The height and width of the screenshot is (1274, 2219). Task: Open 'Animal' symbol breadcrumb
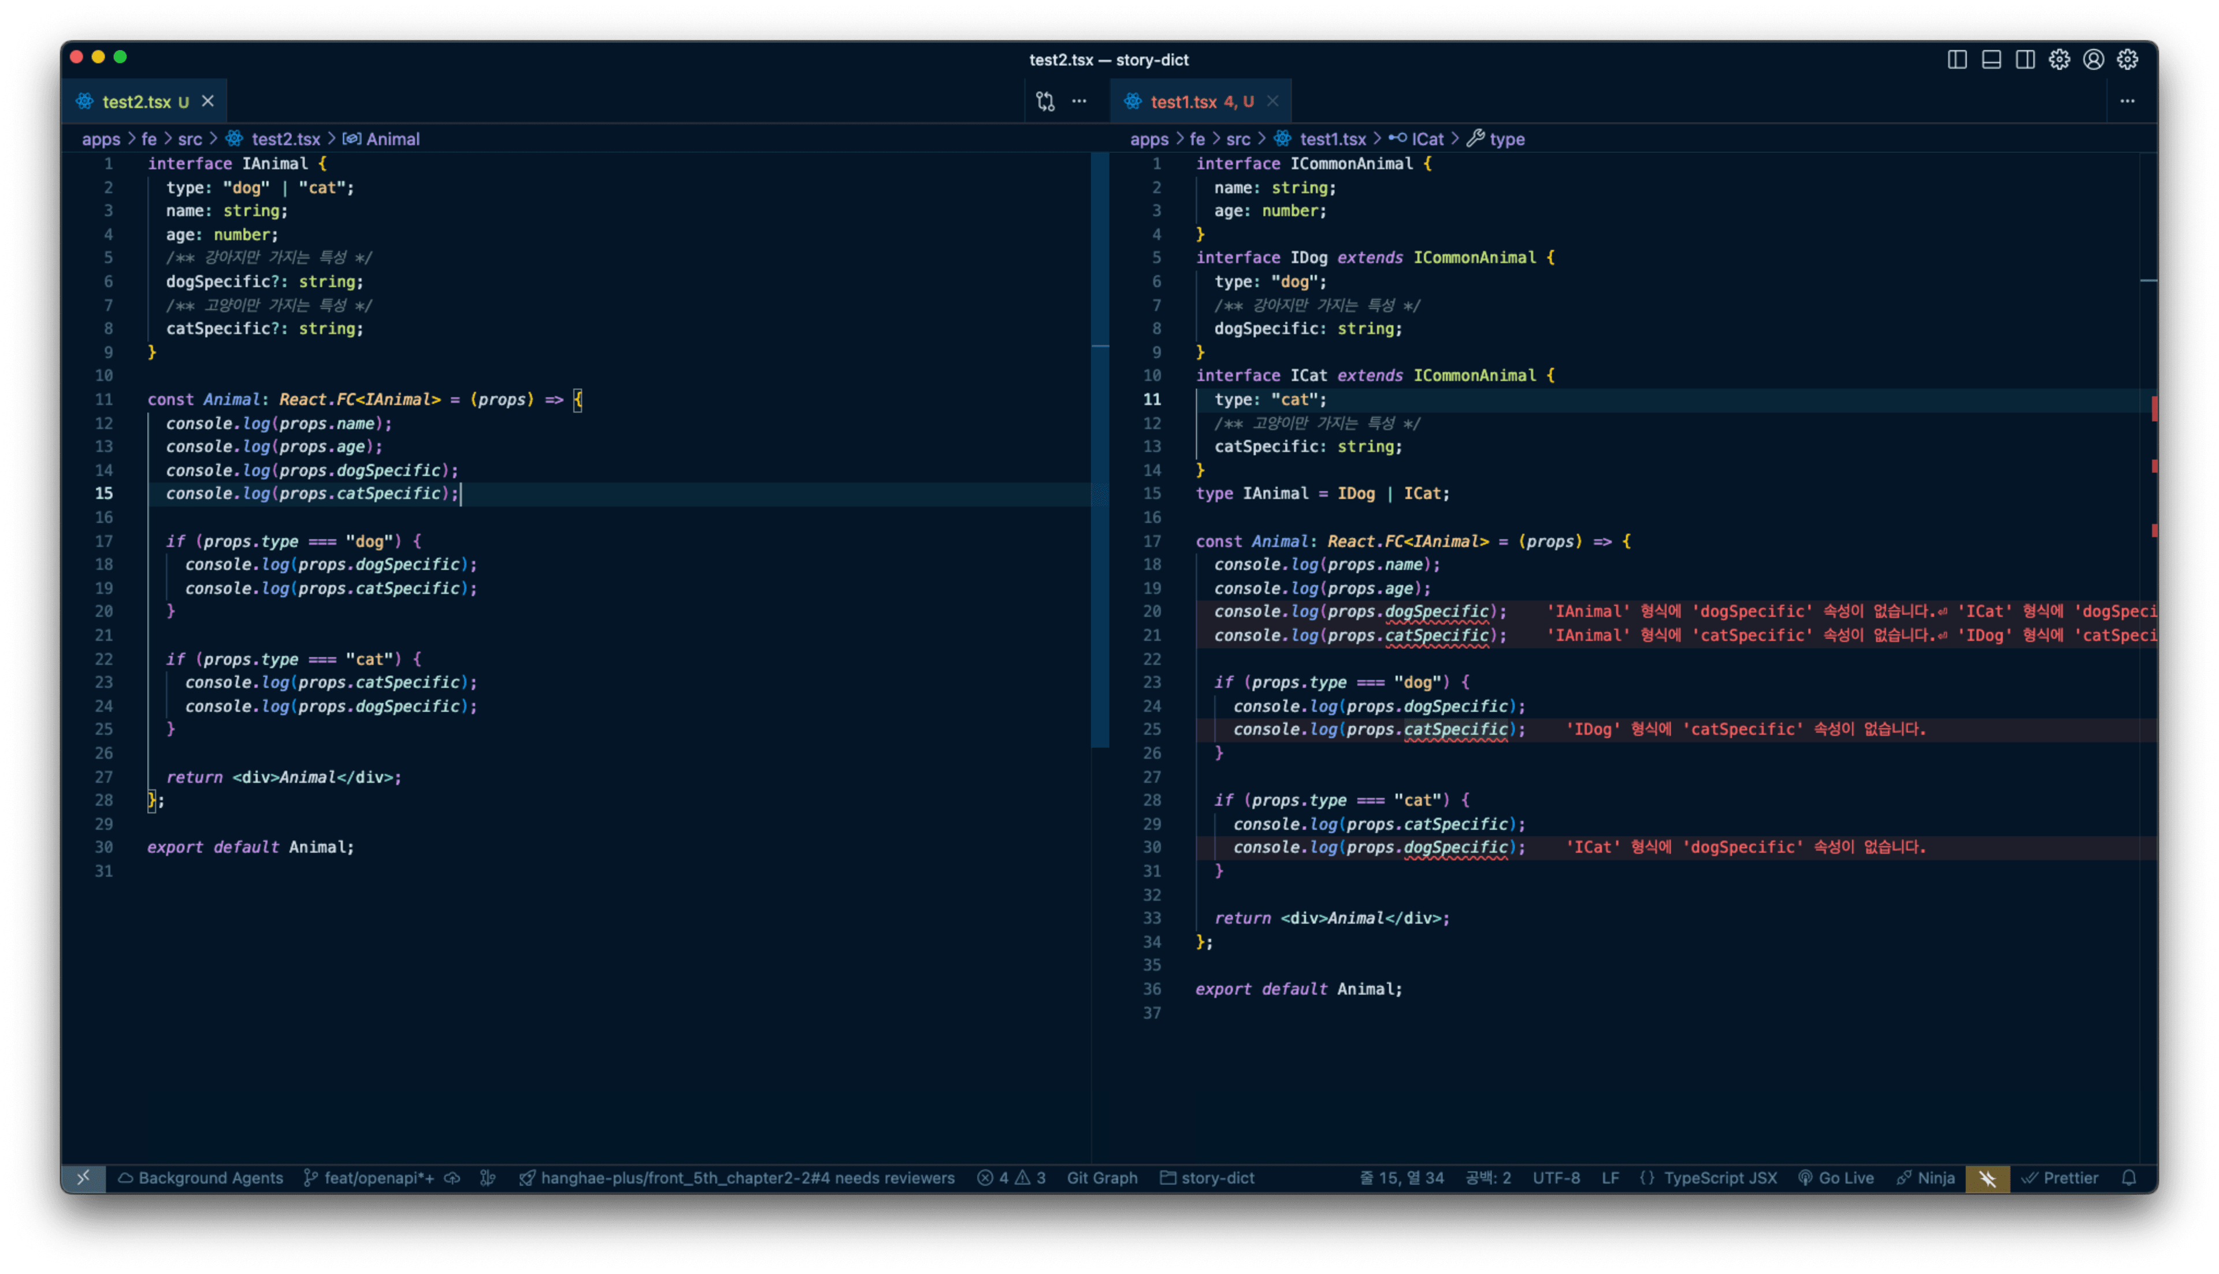393,139
